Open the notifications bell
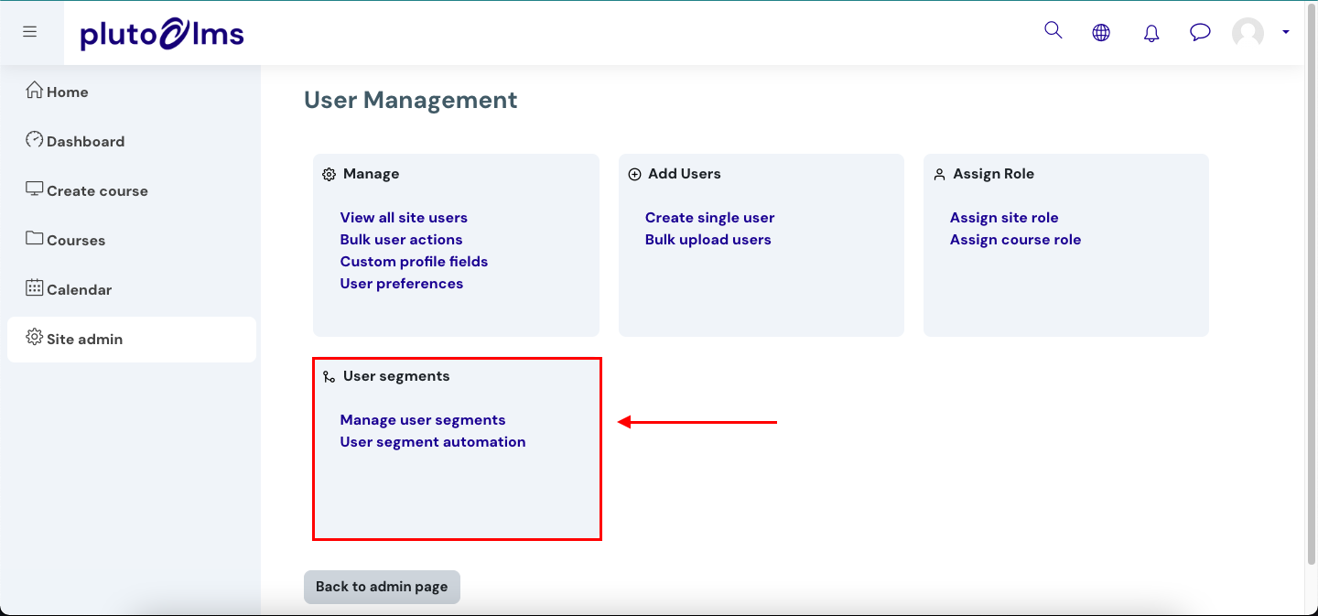Viewport: 1318px width, 616px height. pos(1151,33)
